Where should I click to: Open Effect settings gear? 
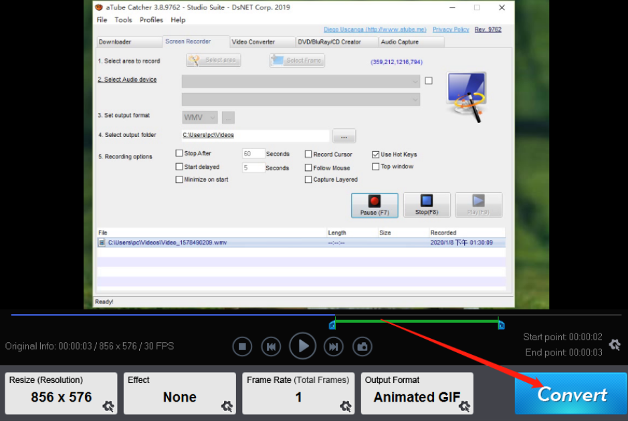tap(227, 406)
